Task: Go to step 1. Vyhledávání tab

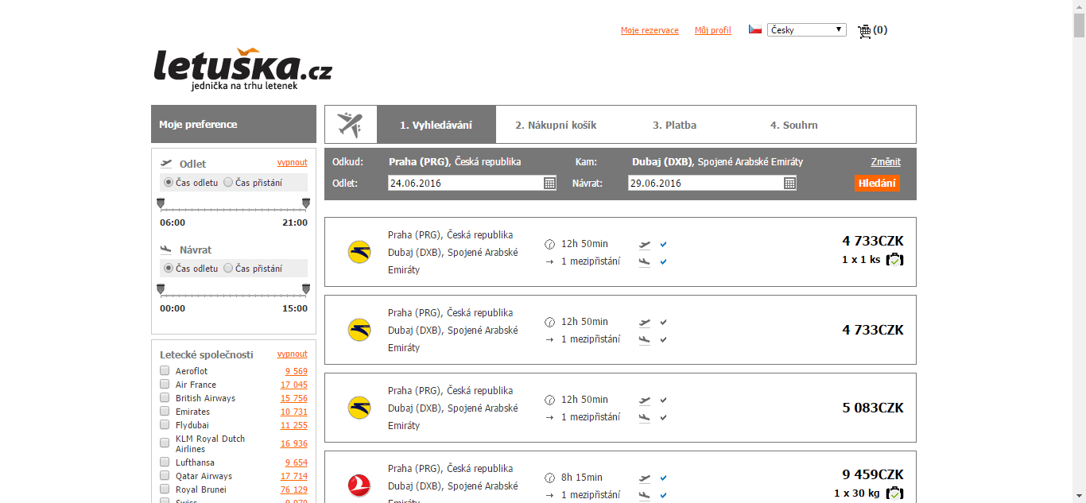Action: point(436,125)
